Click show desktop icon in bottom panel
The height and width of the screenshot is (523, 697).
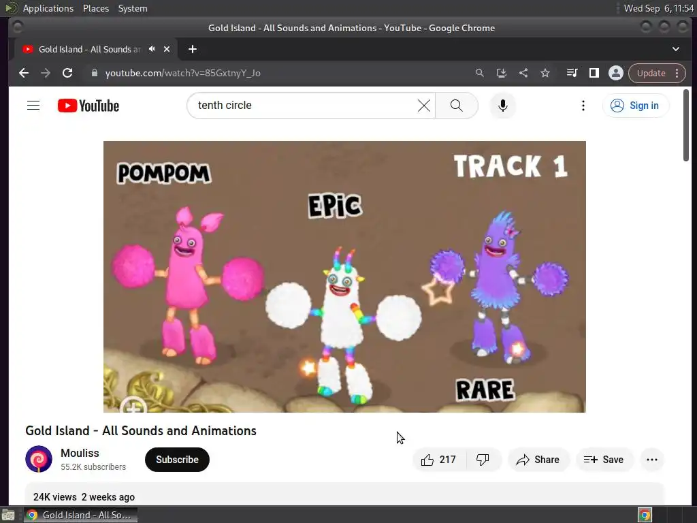(x=8, y=515)
